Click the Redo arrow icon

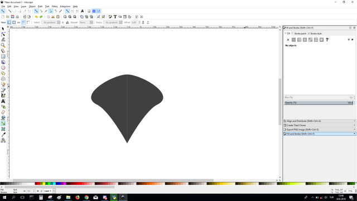click(x=41, y=17)
